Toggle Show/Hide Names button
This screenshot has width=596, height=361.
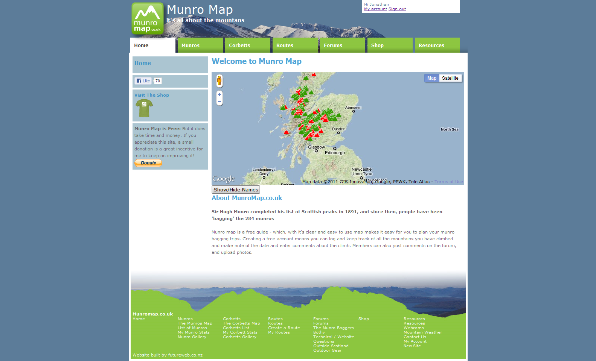pyautogui.click(x=236, y=190)
